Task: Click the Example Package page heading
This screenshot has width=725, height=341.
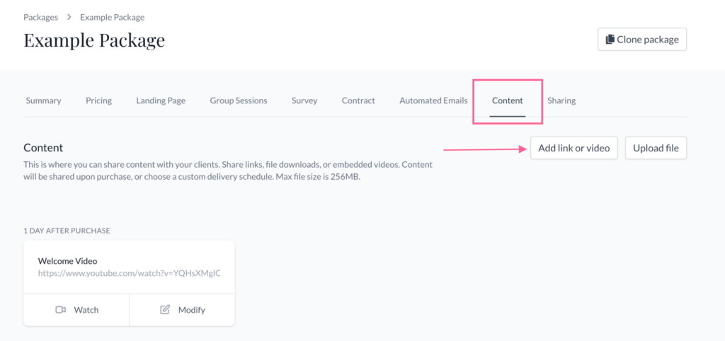Action: coord(94,40)
